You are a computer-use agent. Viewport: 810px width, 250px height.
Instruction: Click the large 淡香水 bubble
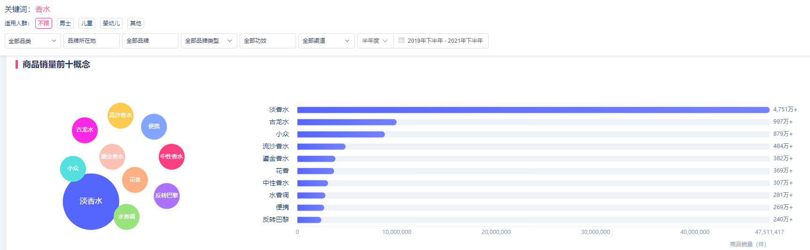(91, 202)
